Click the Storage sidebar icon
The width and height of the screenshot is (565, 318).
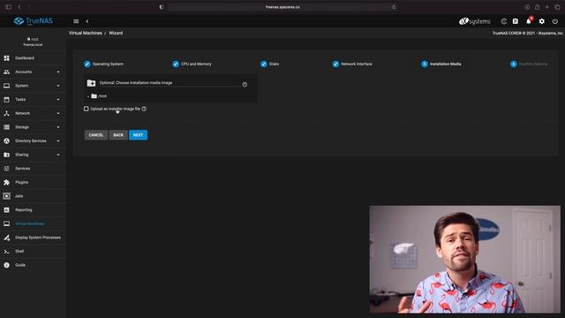(6, 127)
